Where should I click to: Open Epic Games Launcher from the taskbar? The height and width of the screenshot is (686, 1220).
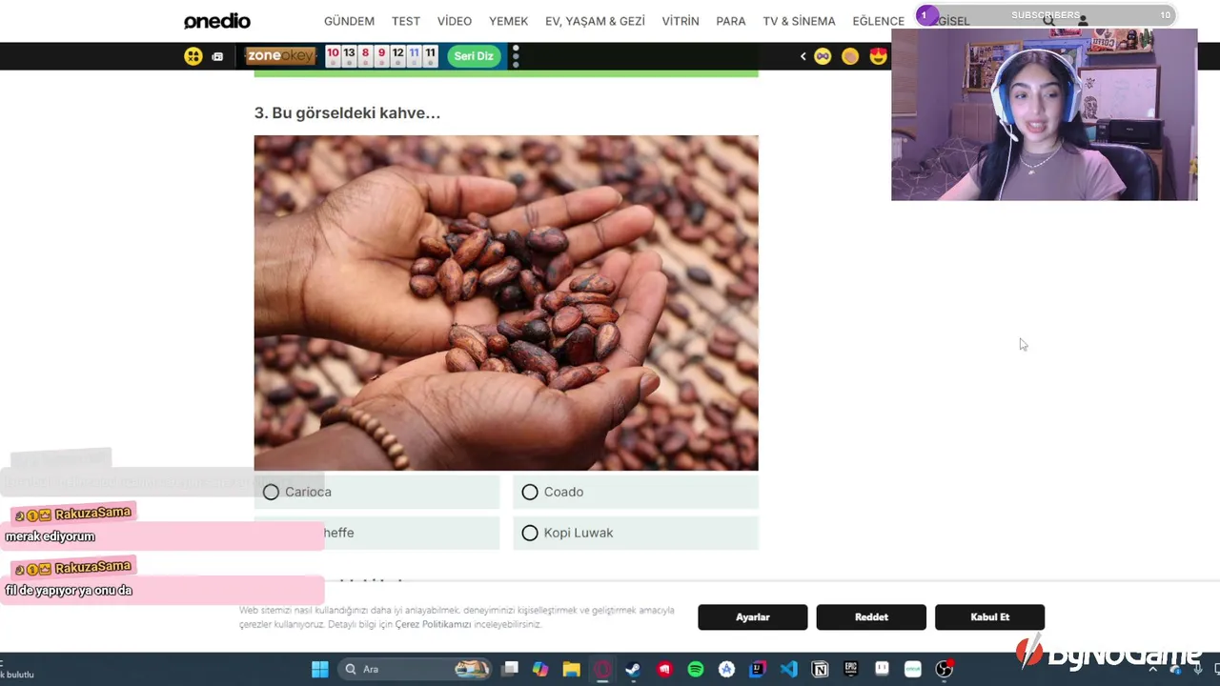pyautogui.click(x=851, y=669)
